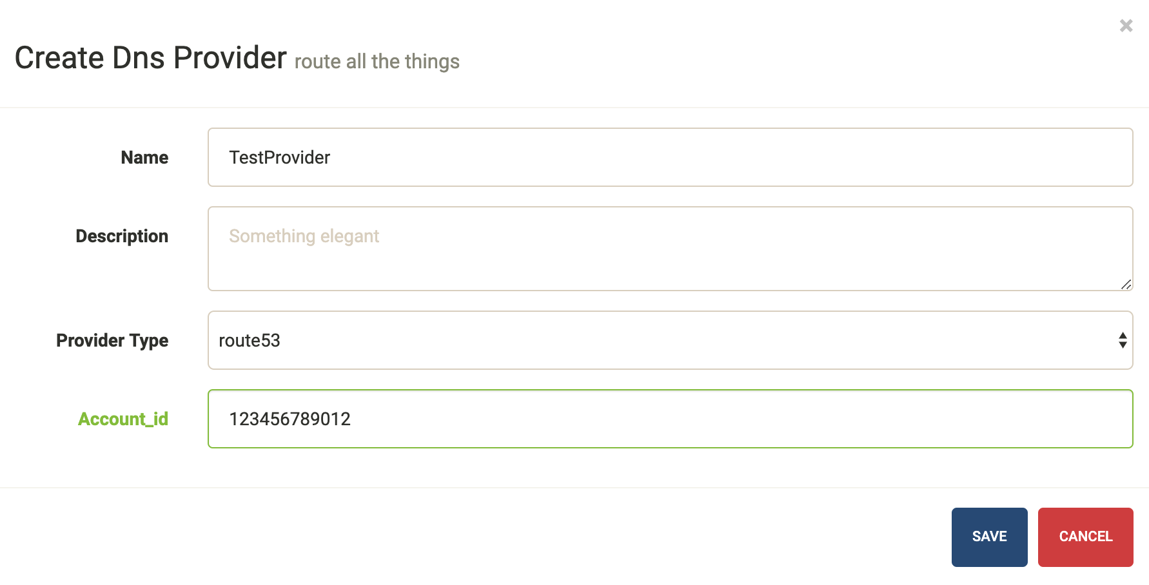
Task: Close the Create Dns Provider dialog
Action: 1126,26
